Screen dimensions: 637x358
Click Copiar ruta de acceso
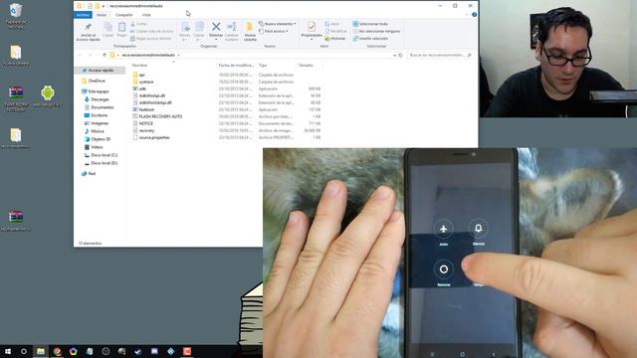[x=151, y=31]
